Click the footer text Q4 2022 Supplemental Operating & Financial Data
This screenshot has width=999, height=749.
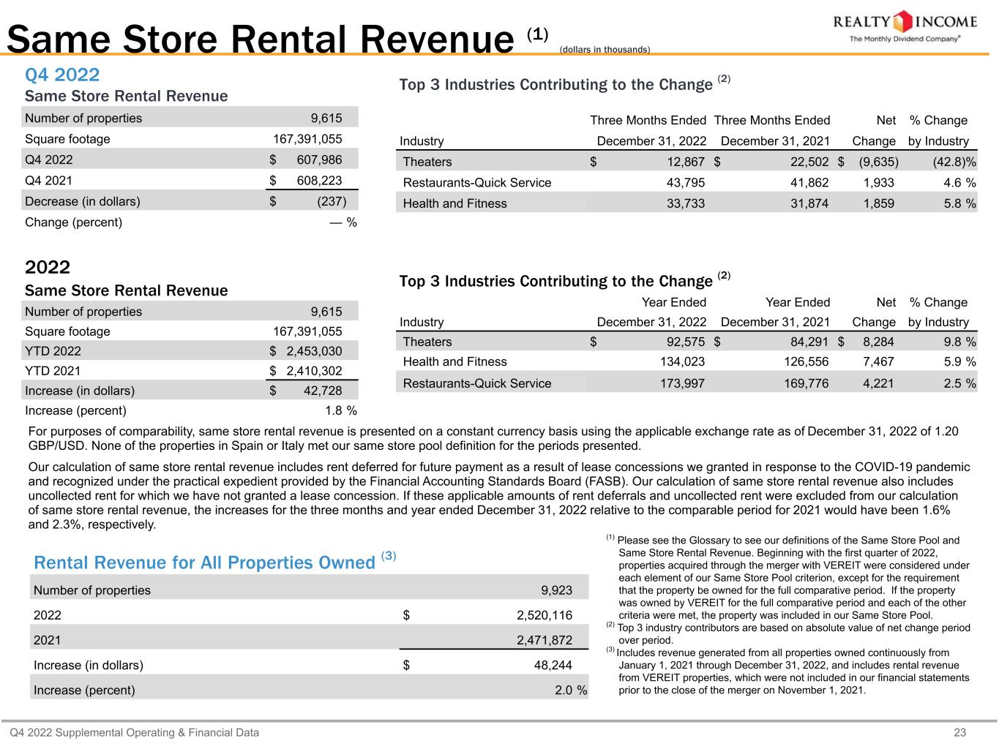tap(134, 732)
